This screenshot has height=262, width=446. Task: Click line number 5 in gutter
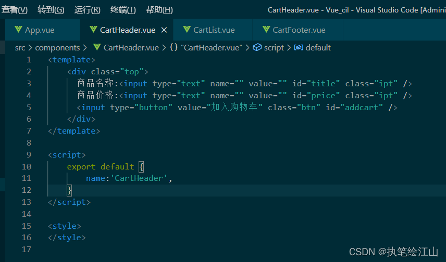[x=29, y=108]
